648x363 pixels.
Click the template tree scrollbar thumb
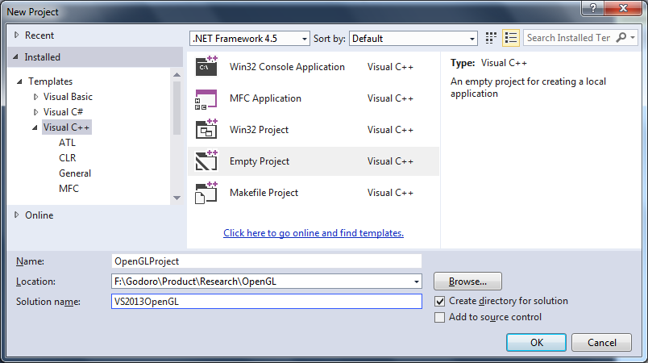click(x=177, y=108)
